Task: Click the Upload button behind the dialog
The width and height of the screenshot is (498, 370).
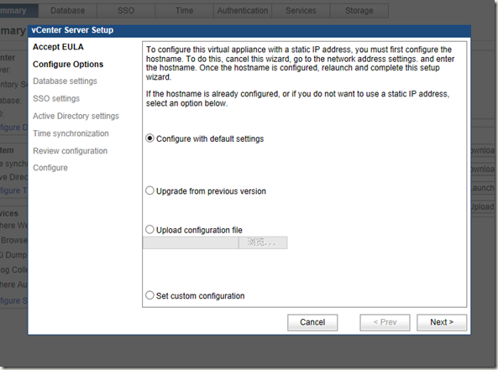Action: point(482,207)
